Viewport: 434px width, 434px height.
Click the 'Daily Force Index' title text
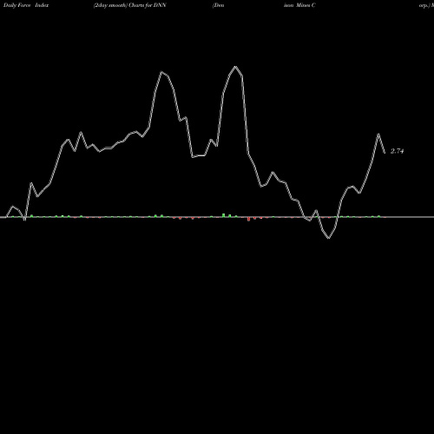click(26, 5)
